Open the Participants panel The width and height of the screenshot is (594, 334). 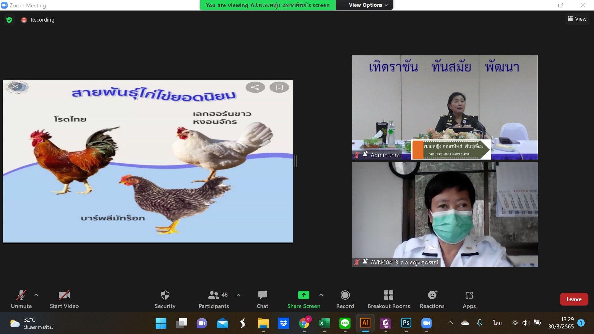tap(214, 299)
